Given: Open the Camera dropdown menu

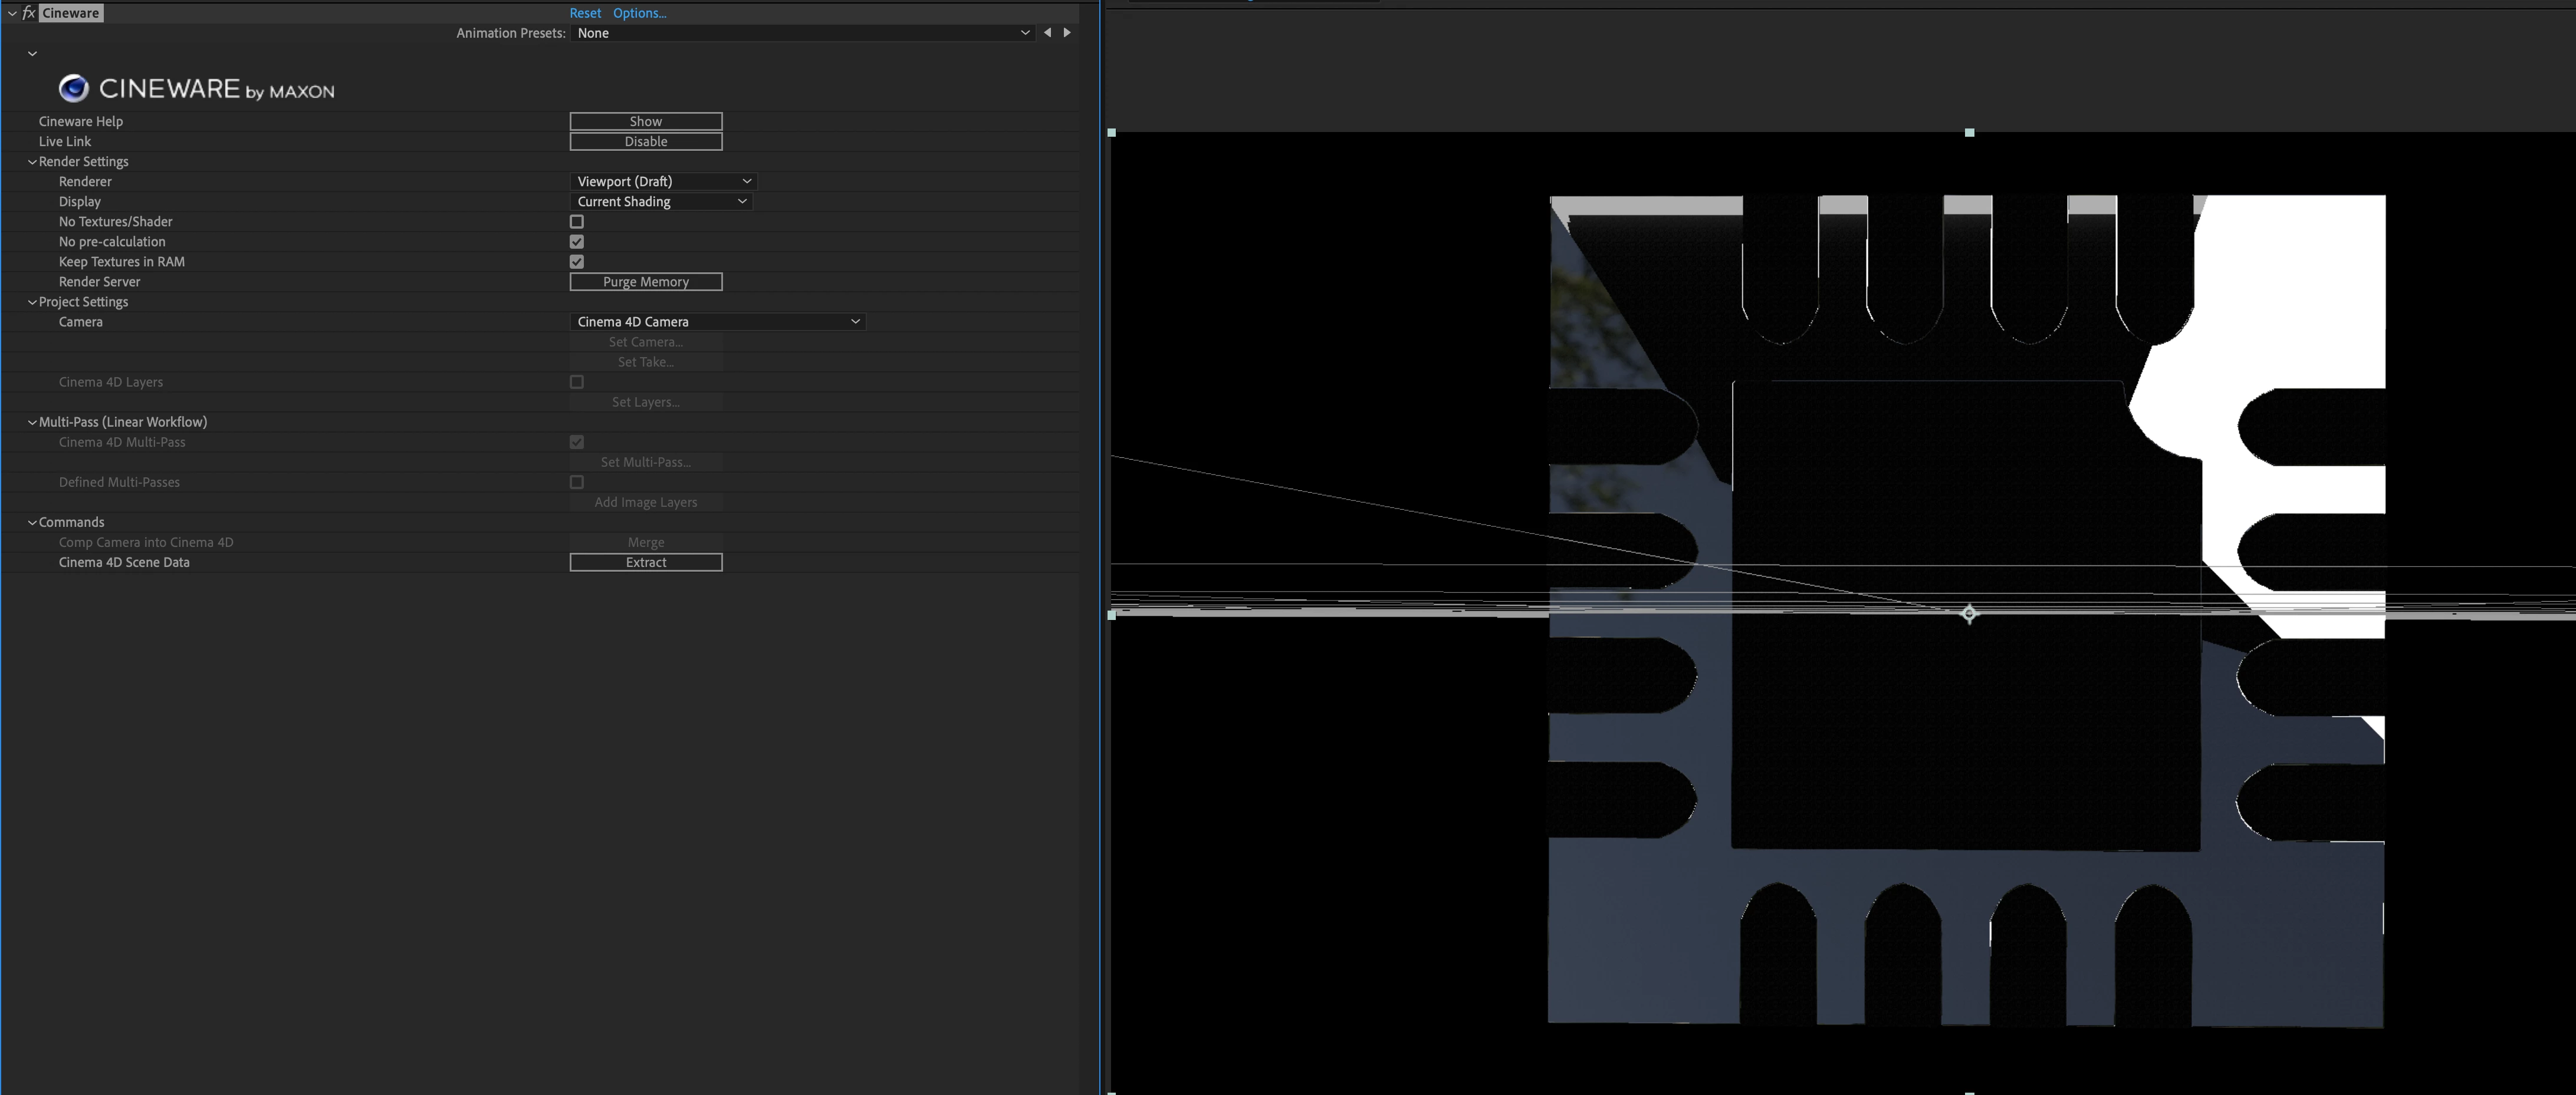Looking at the screenshot, I should click(717, 322).
